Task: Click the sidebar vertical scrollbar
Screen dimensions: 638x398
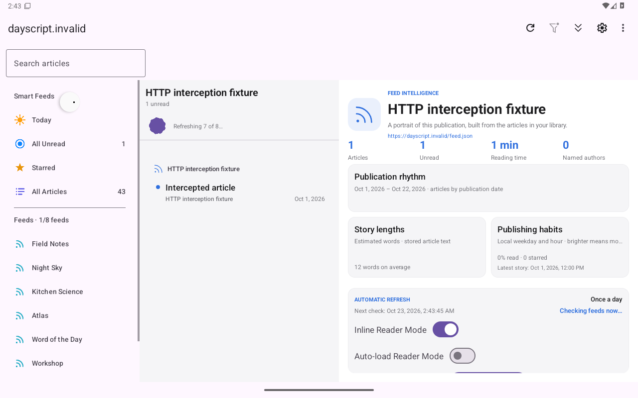Action: 139,211
